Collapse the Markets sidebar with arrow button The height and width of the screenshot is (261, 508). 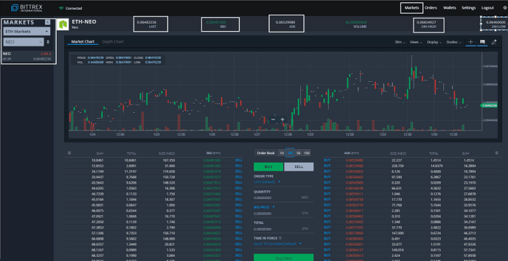[48, 22]
